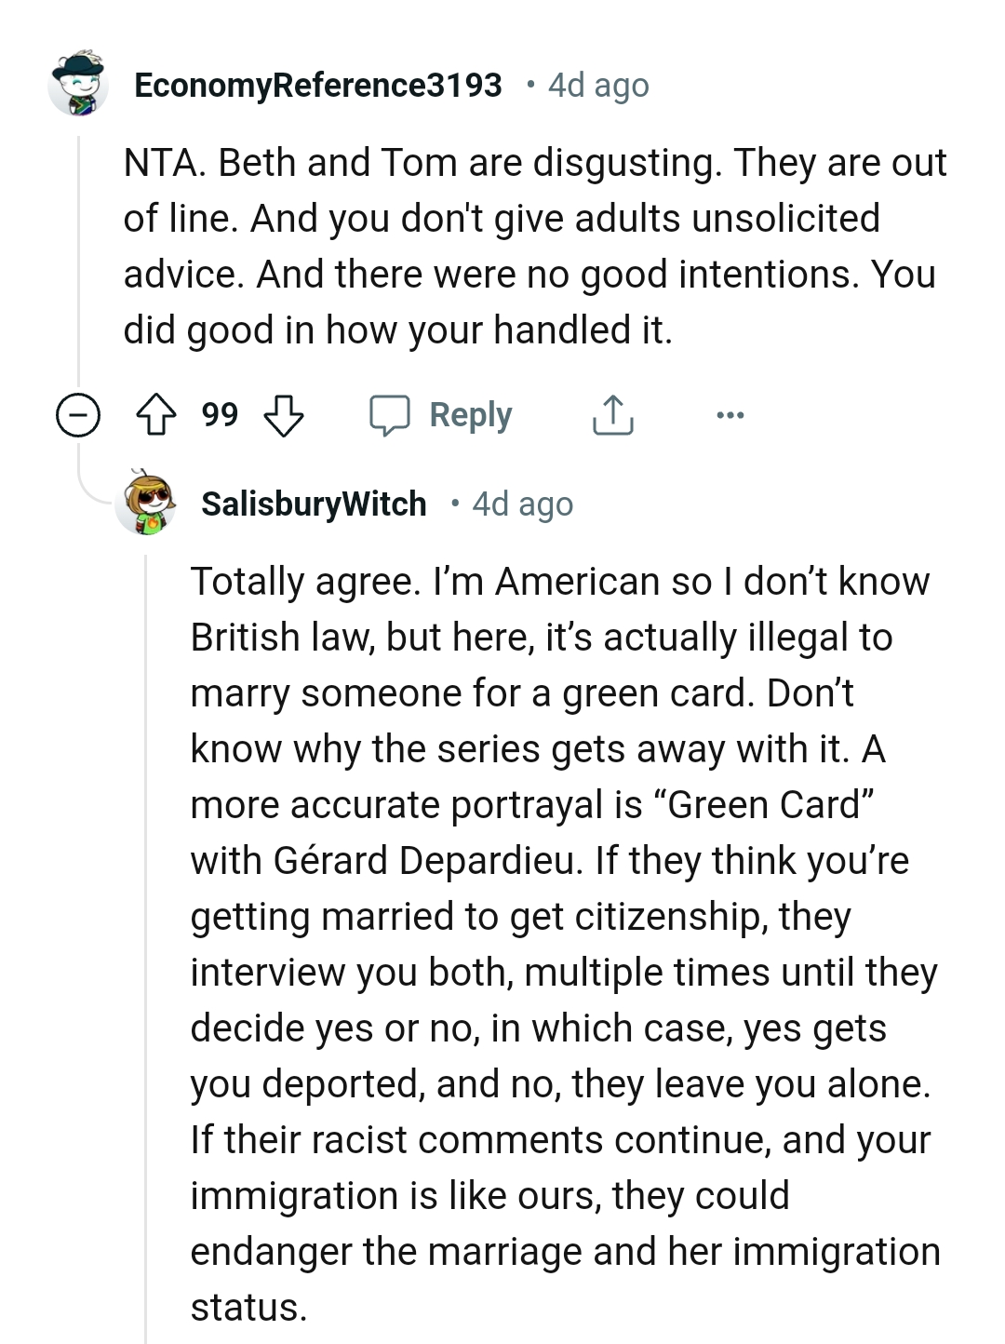This screenshot has width=1005, height=1344.
Task: Click the 4d ago timestamp on EconomyReference3193's comment
Action: 598,85
